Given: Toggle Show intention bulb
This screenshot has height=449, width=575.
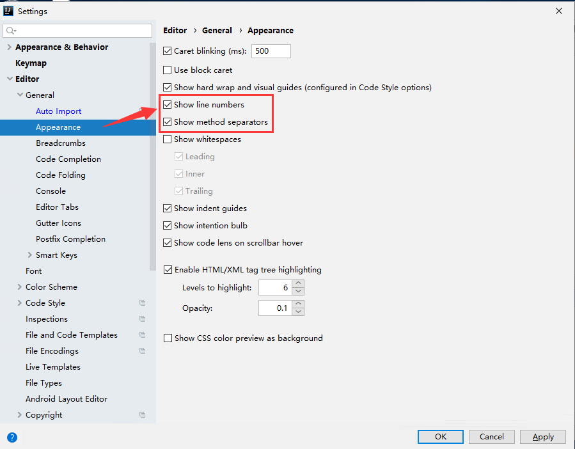Looking at the screenshot, I should (x=167, y=226).
